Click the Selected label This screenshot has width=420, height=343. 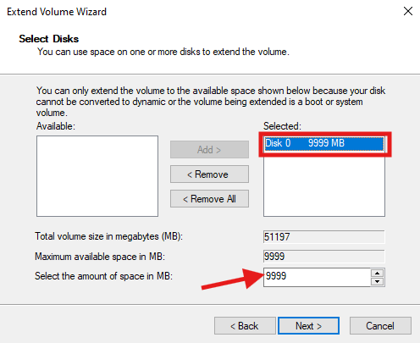tap(282, 126)
